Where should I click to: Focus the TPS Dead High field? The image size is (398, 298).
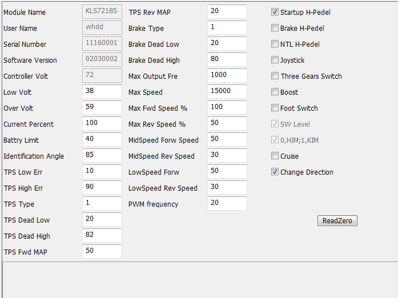[102, 235]
